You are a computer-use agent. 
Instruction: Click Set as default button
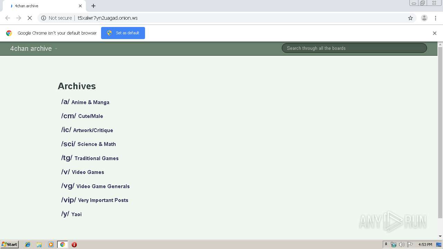click(123, 33)
